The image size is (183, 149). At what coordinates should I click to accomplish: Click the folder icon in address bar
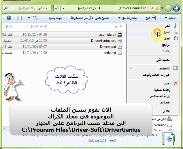click(x=157, y=8)
